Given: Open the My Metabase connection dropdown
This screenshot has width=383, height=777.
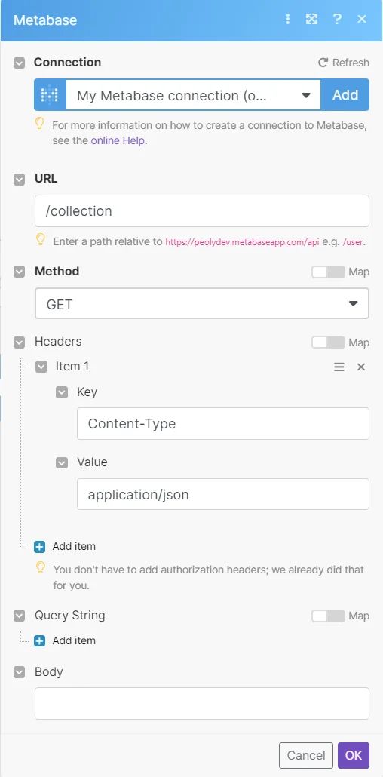Looking at the screenshot, I should [193, 94].
